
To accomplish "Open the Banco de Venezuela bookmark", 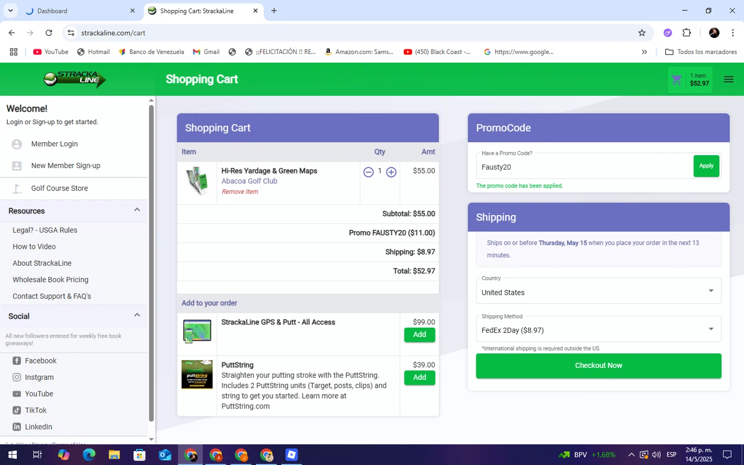I will (151, 52).
